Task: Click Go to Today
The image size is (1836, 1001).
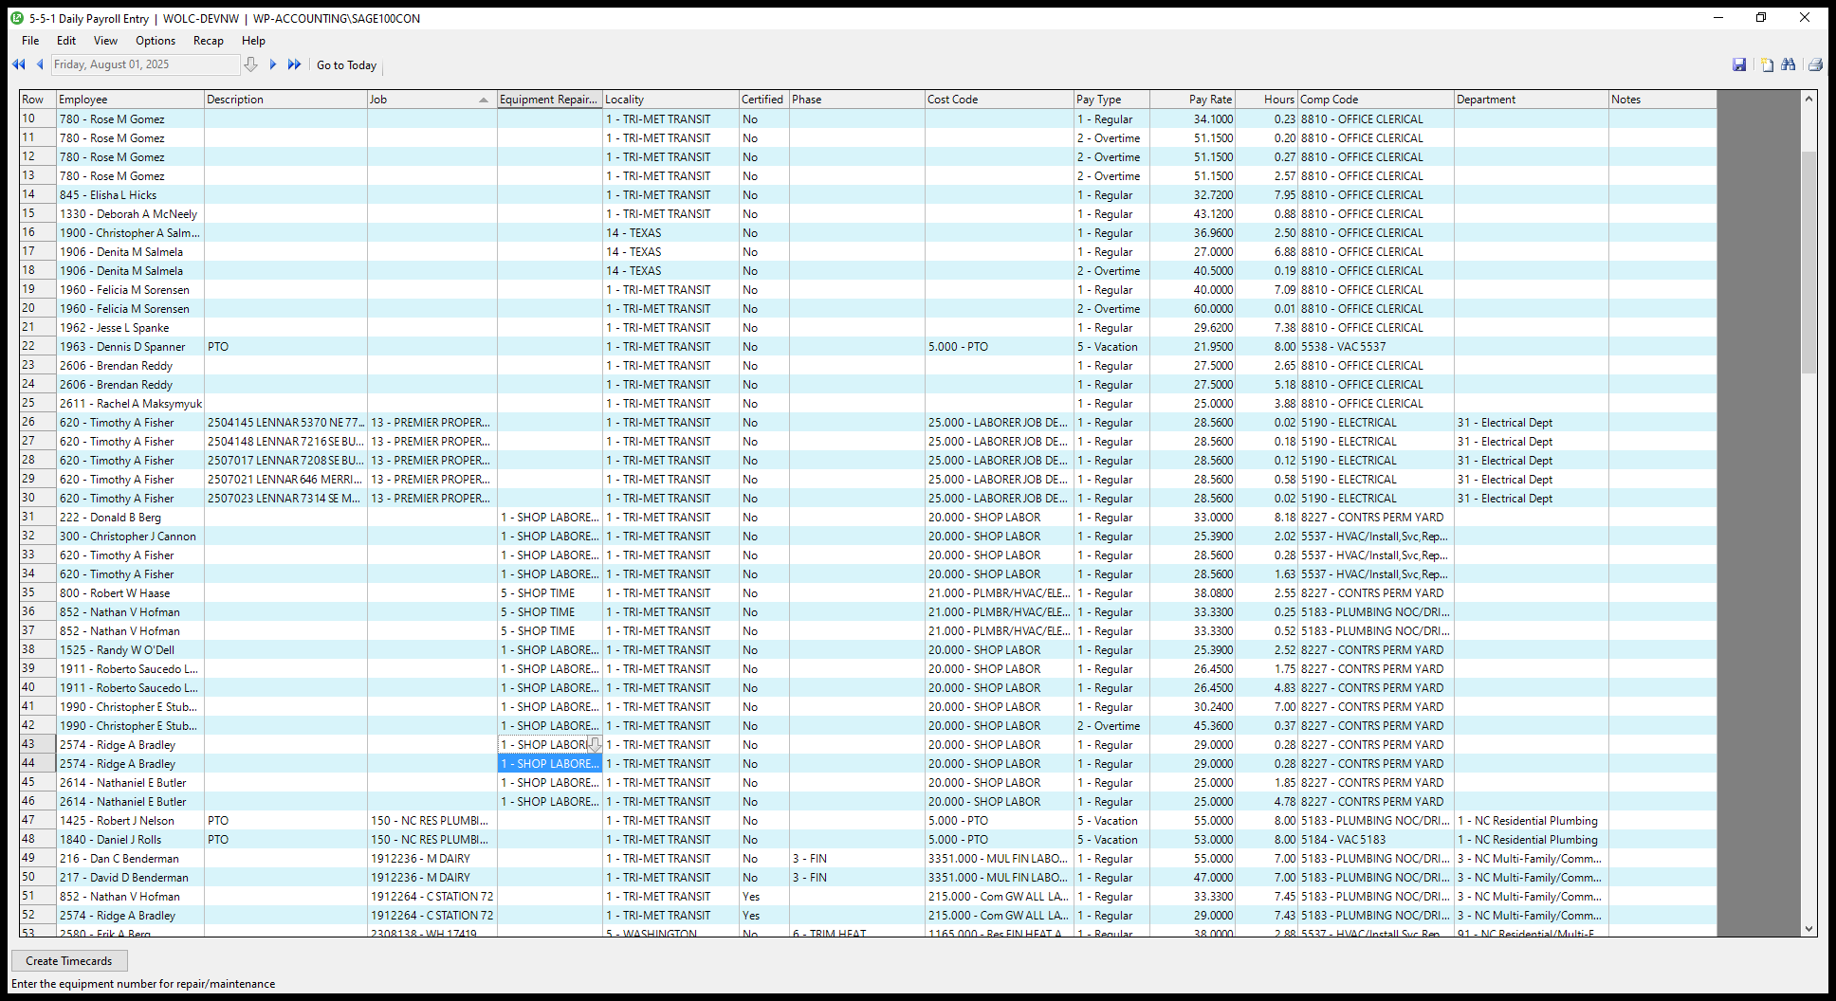Action: 346,65
